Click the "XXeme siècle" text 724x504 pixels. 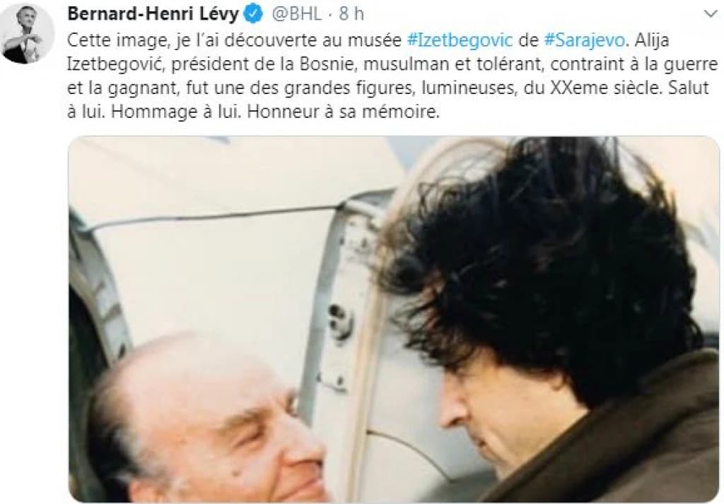605,88
